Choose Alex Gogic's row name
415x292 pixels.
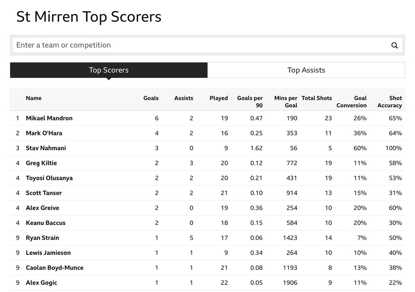(x=41, y=283)
